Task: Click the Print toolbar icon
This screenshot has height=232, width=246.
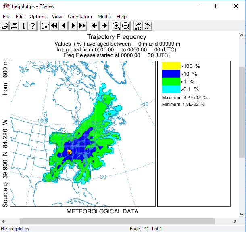Action: point(14,26)
